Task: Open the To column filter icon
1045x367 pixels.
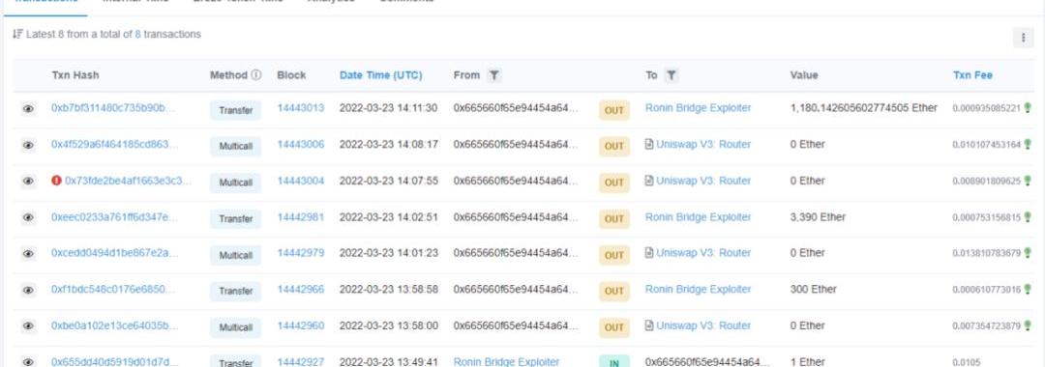Action: click(672, 75)
